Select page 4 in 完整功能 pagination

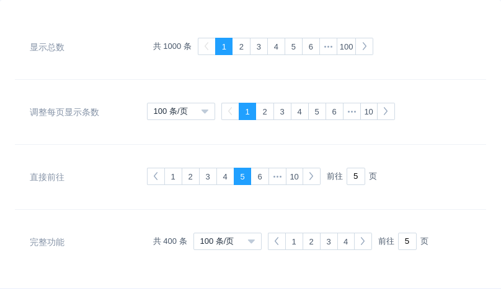[346, 241]
